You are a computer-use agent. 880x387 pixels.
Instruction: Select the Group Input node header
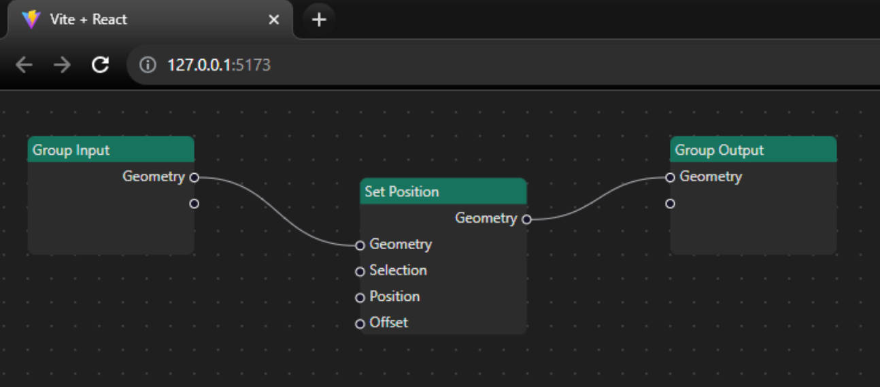pyautogui.click(x=111, y=150)
